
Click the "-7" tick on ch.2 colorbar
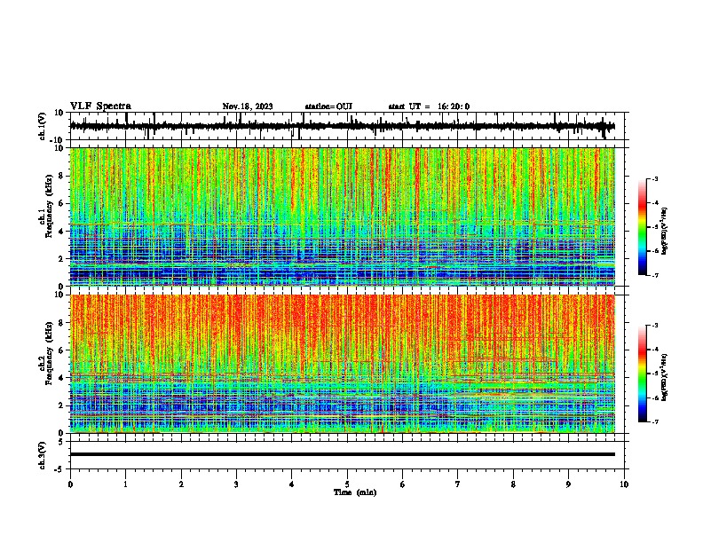tap(654, 421)
